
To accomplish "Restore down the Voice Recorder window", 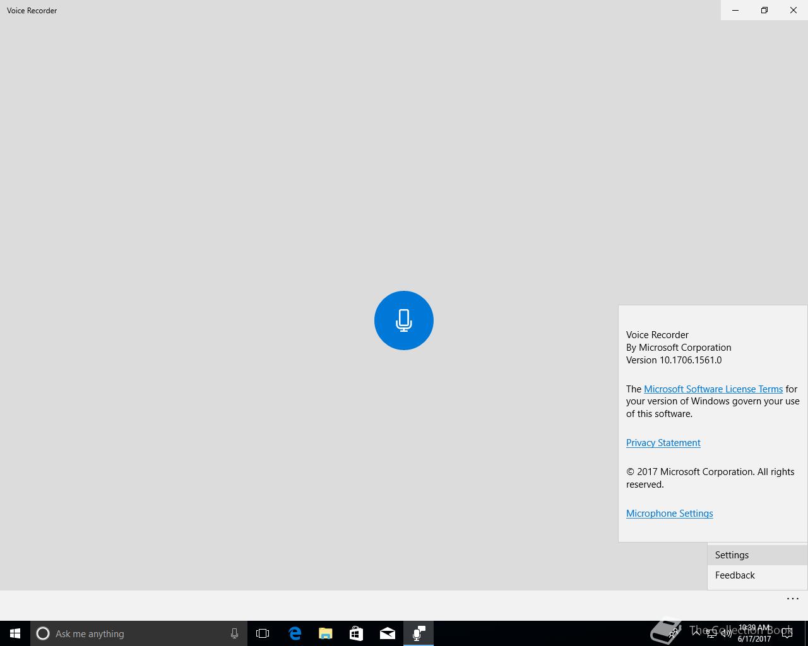I will tap(764, 10).
